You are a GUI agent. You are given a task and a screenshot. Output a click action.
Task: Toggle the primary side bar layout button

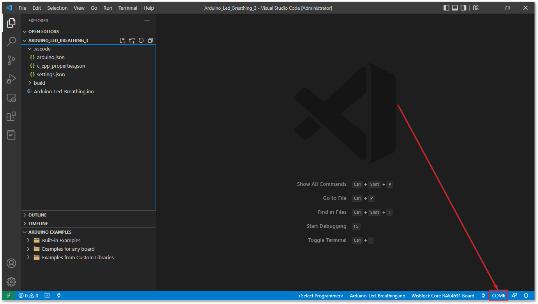(x=446, y=8)
